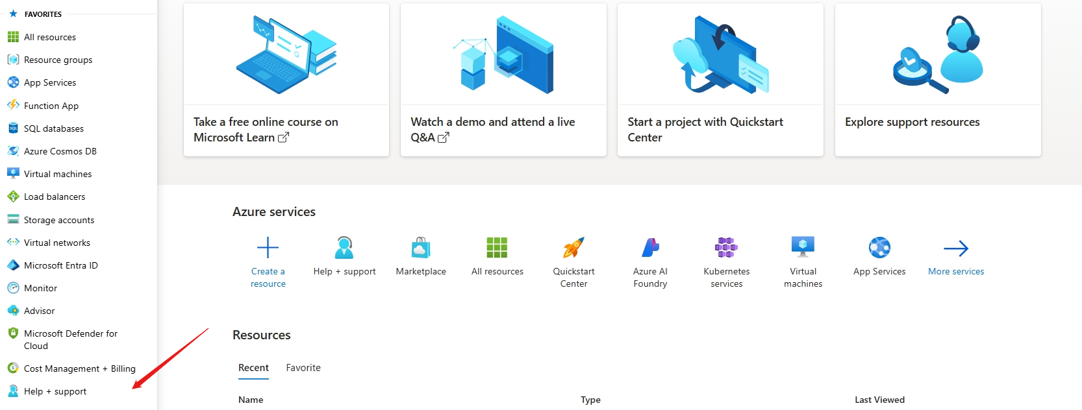Click the green All resources grid under Azure services
The image size is (1082, 410).
(x=497, y=248)
